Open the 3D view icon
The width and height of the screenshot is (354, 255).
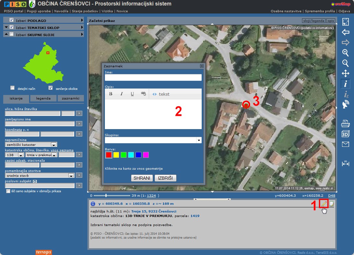coord(345,134)
